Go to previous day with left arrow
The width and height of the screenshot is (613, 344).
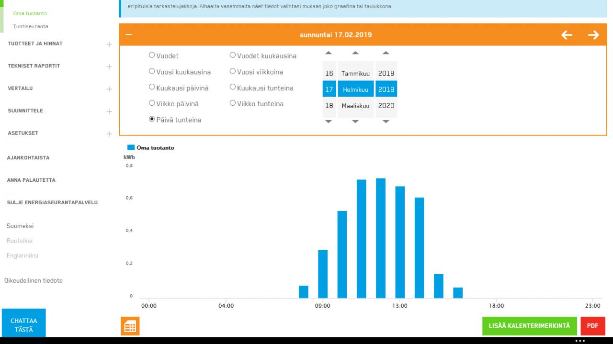tap(567, 35)
